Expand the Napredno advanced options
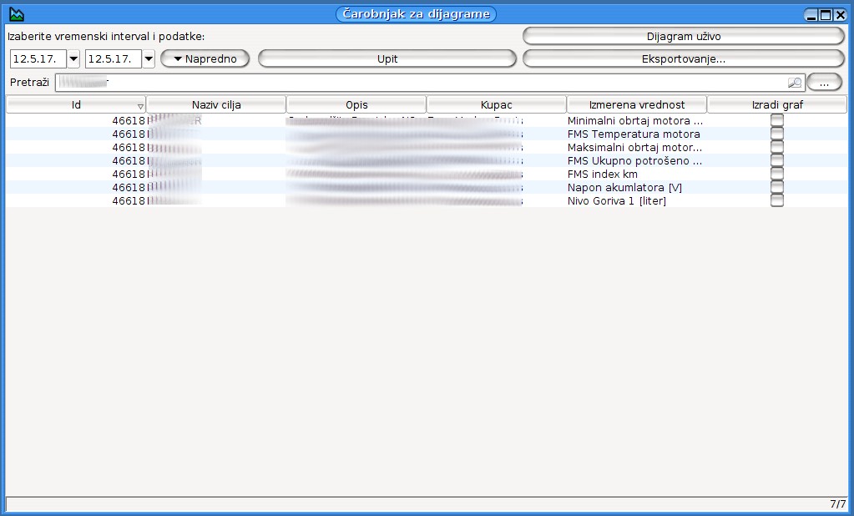 pos(205,58)
